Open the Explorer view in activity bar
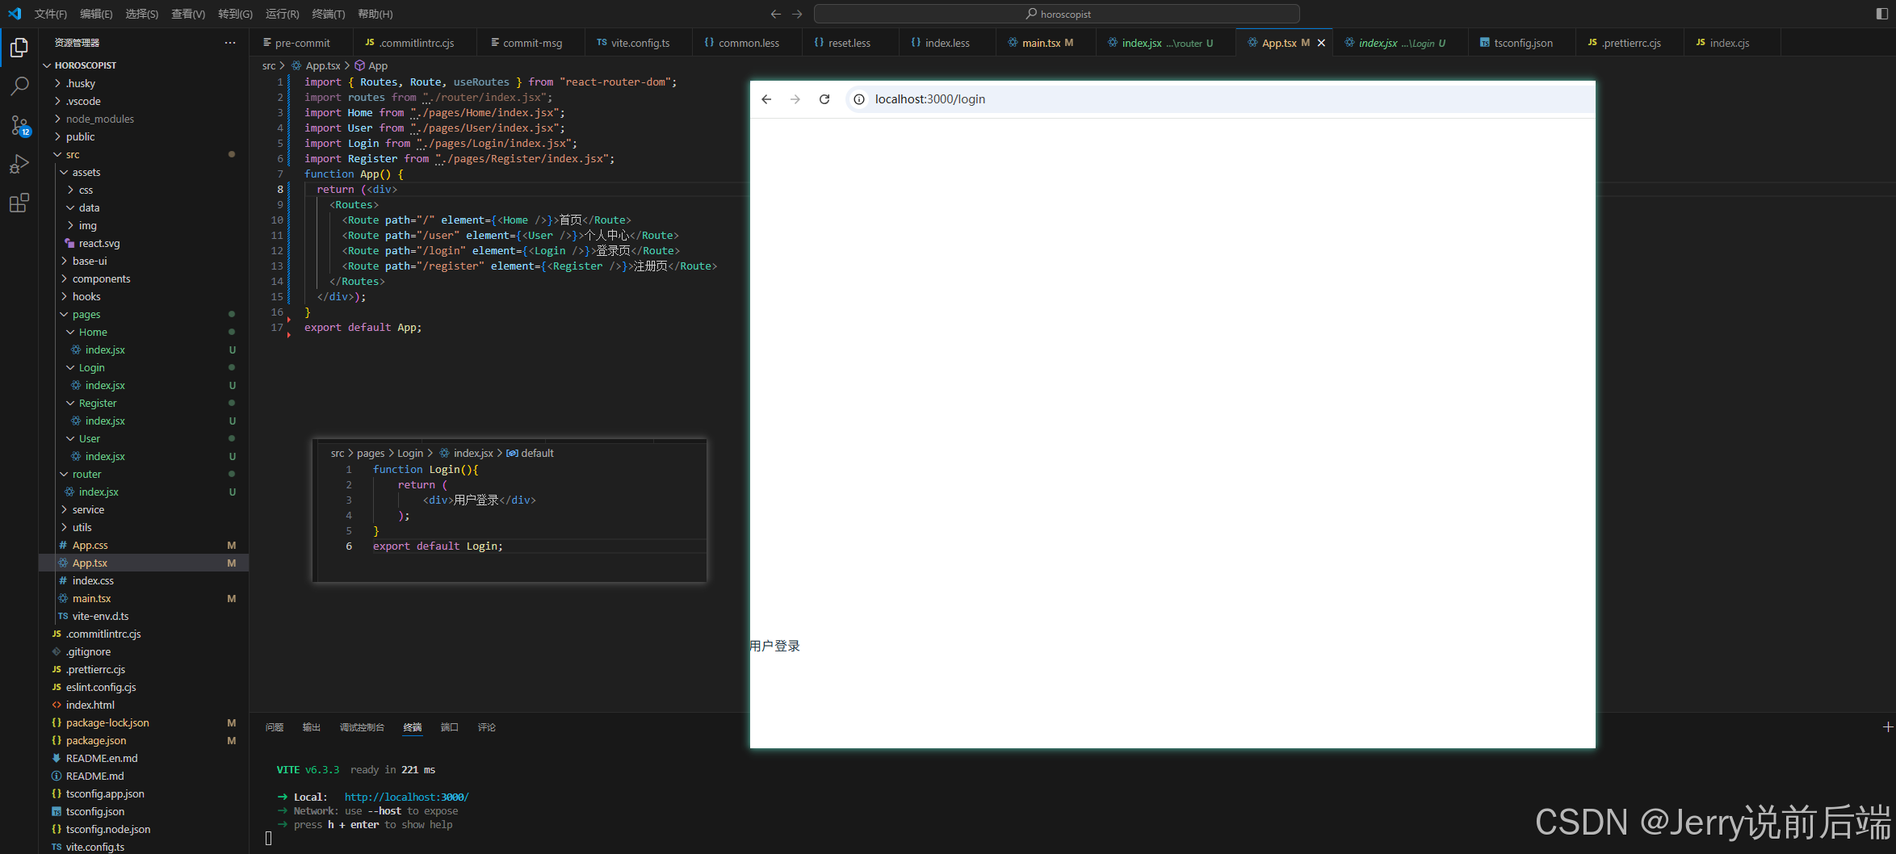 tap(19, 48)
